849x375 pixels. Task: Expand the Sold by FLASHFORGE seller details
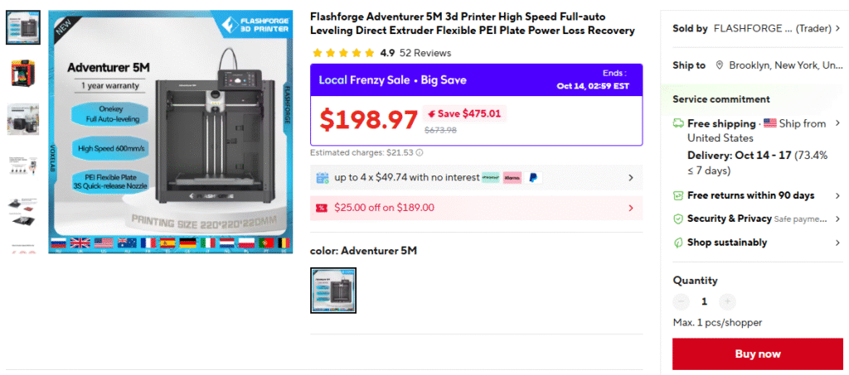tap(837, 28)
